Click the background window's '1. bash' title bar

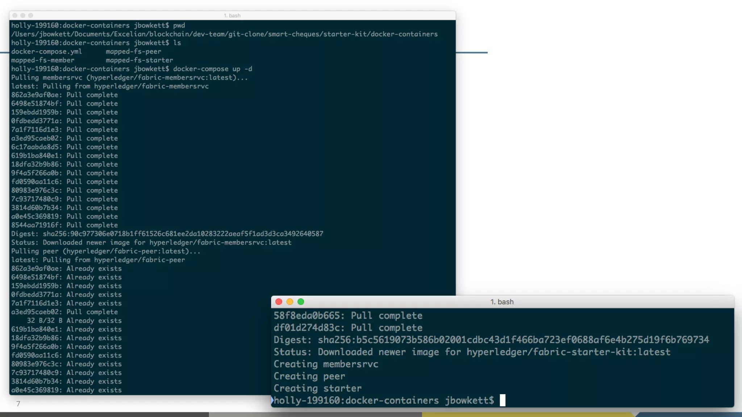(232, 16)
